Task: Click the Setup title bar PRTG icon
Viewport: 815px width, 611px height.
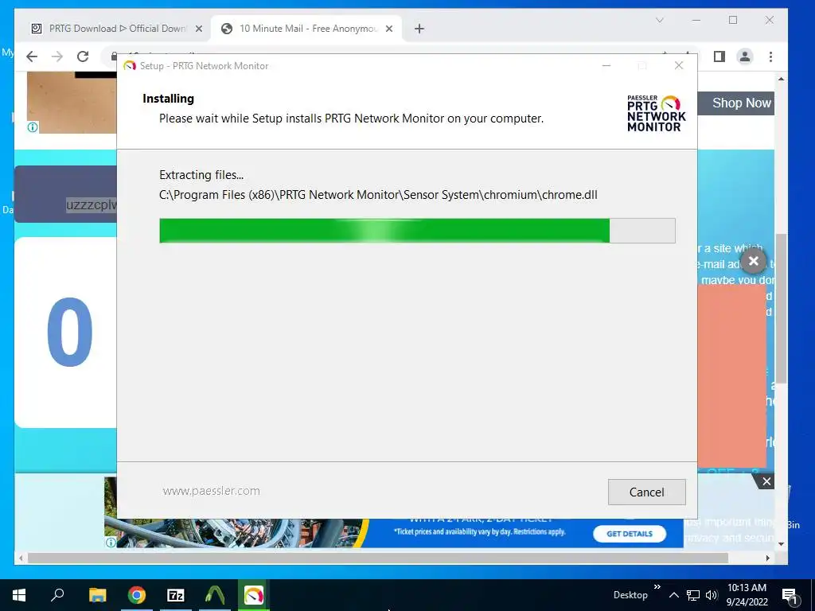Action: [x=130, y=66]
